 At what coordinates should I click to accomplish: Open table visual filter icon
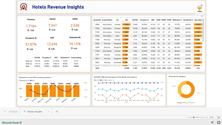pyautogui.click(x=197, y=16)
